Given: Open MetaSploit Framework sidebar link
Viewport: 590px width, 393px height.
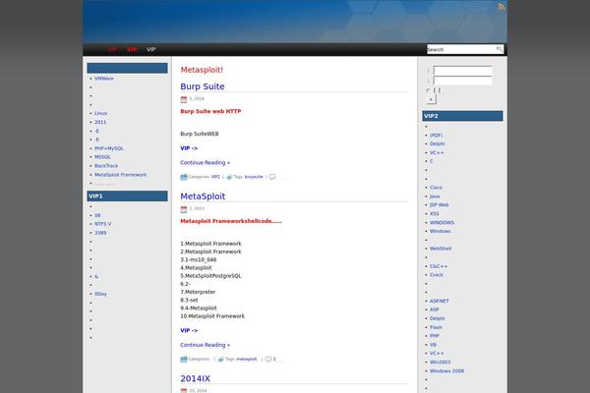Looking at the screenshot, I should coord(120,175).
